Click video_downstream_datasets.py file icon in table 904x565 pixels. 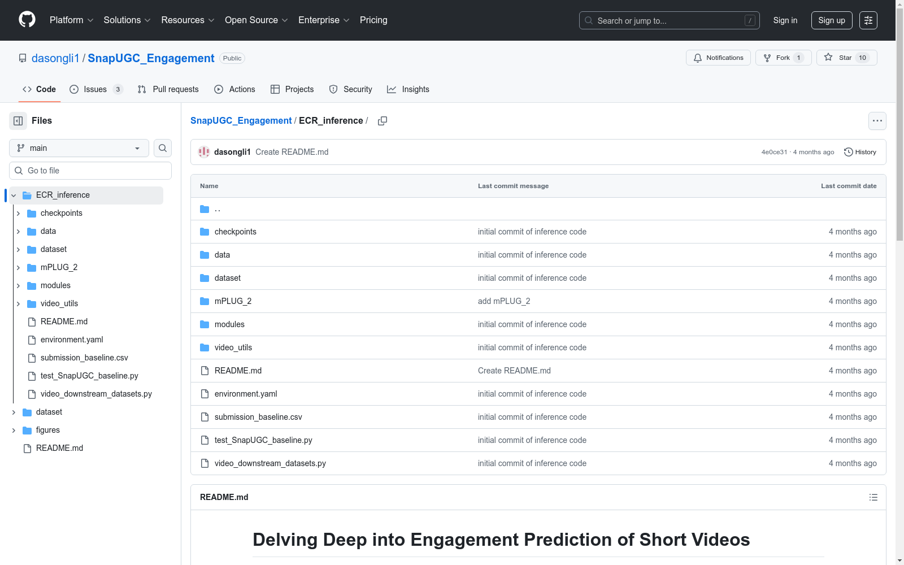pos(205,463)
